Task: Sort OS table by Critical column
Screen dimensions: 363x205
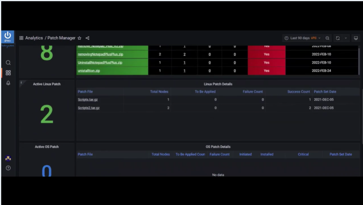Action: [303, 154]
